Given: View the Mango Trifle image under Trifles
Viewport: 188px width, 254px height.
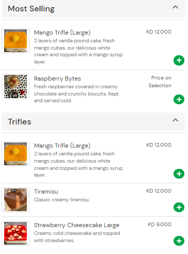Looking at the screenshot, I should 15,154.
